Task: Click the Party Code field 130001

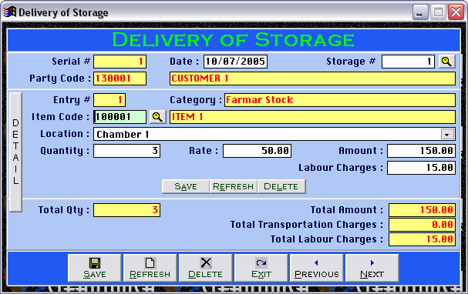Action: coord(120,79)
